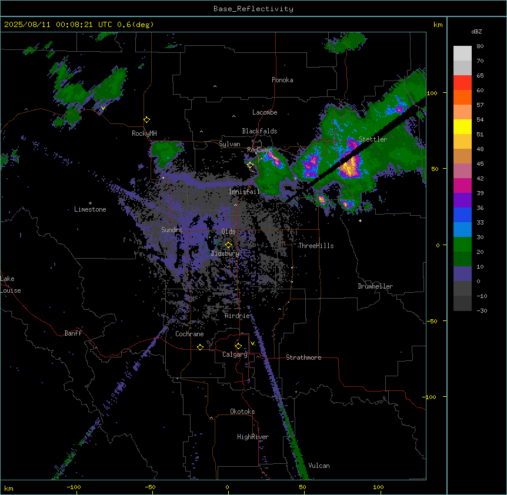Click the Vulcan label
This screenshot has height=495, width=507.
click(319, 466)
